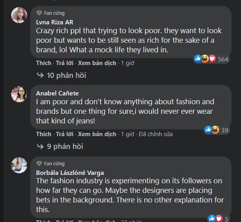Click Borbála Lászlóné Varga's name link
This screenshot has height=222, width=241.
70,172
